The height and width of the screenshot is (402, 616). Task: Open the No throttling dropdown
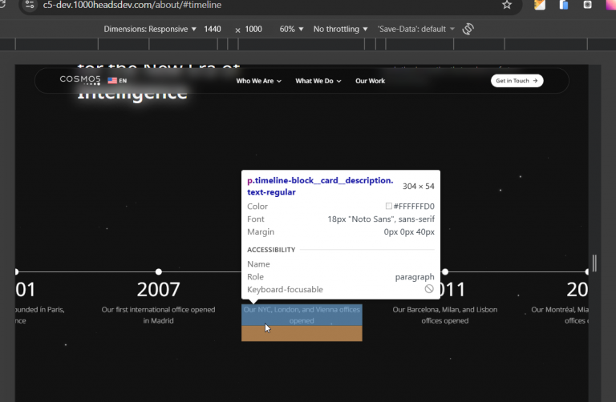(340, 29)
